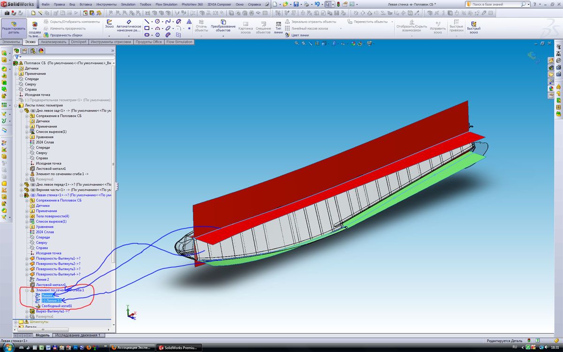Image resolution: width=563 pixels, height=352 pixels.
Task: Click the Save icon in top toolbar
Action: [x=296, y=4]
